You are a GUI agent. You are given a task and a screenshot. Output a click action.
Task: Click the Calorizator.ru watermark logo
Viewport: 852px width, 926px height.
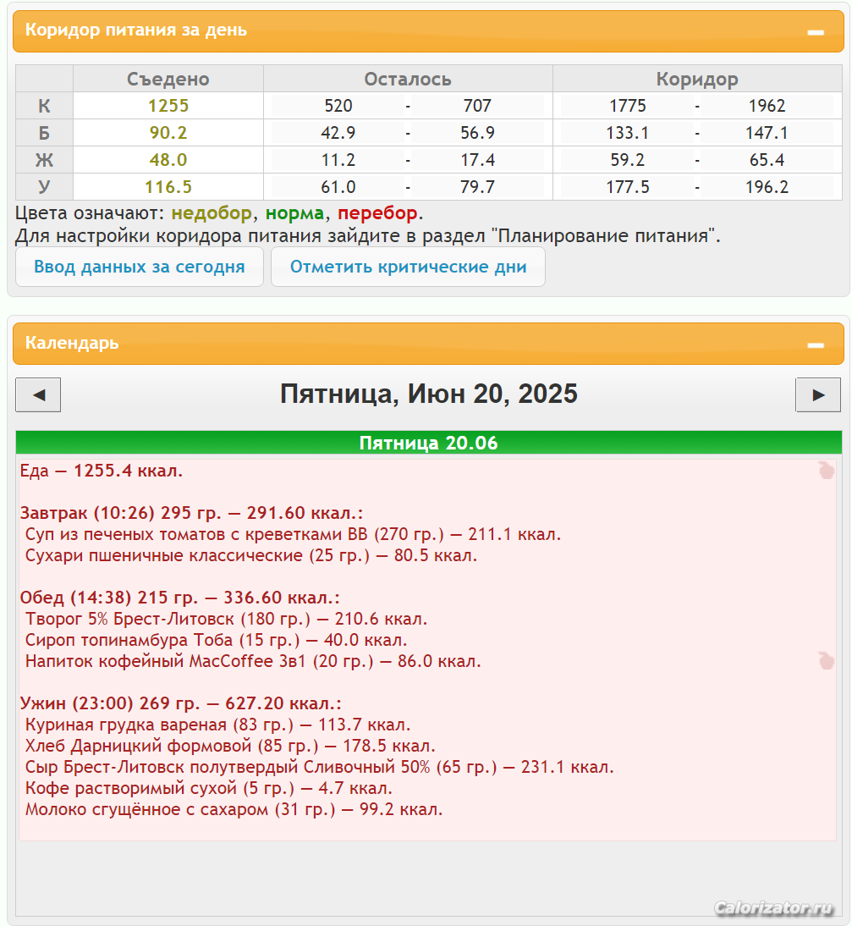point(773,908)
